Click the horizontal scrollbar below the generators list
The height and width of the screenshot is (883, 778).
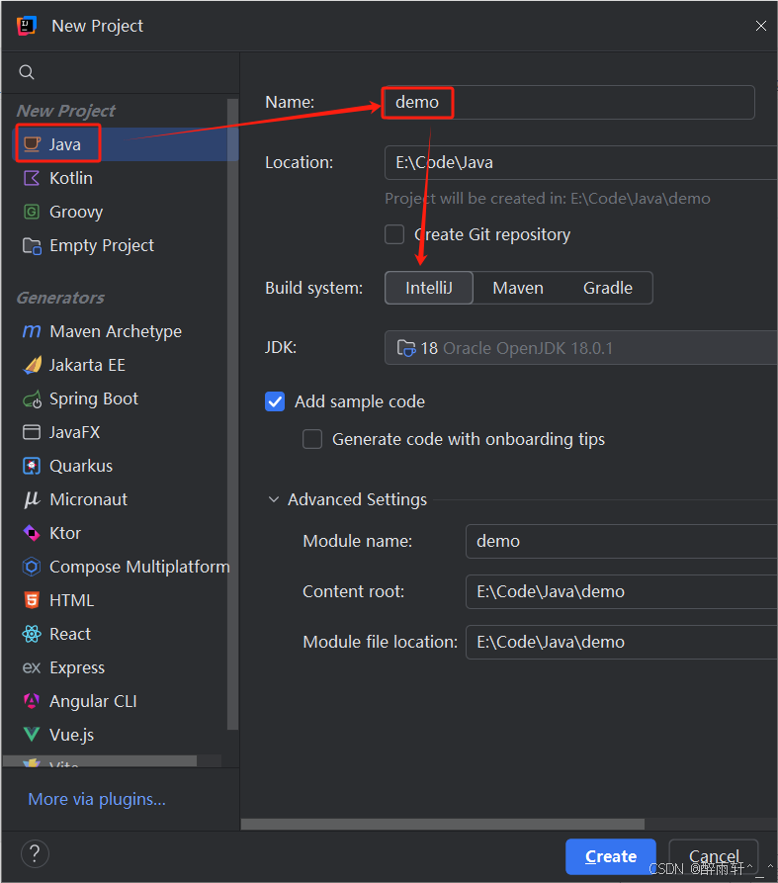pos(100,760)
